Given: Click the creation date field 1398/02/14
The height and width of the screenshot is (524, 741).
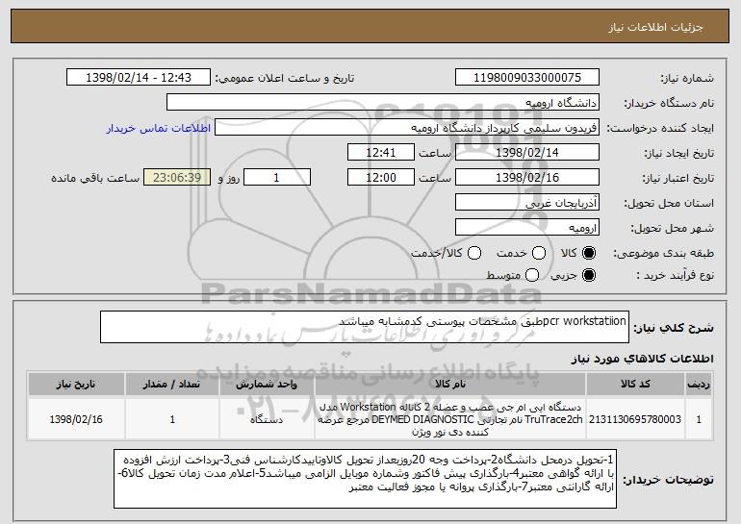Looking at the screenshot, I should (527, 153).
